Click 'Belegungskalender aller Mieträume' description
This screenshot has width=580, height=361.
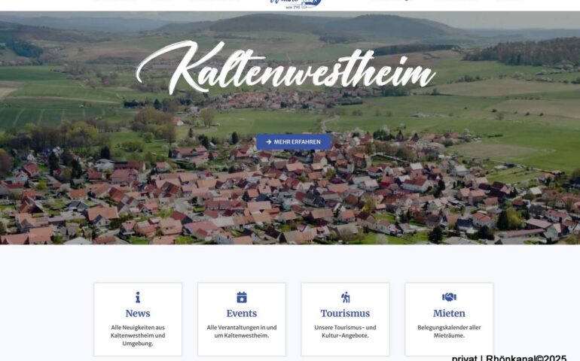[449, 332]
